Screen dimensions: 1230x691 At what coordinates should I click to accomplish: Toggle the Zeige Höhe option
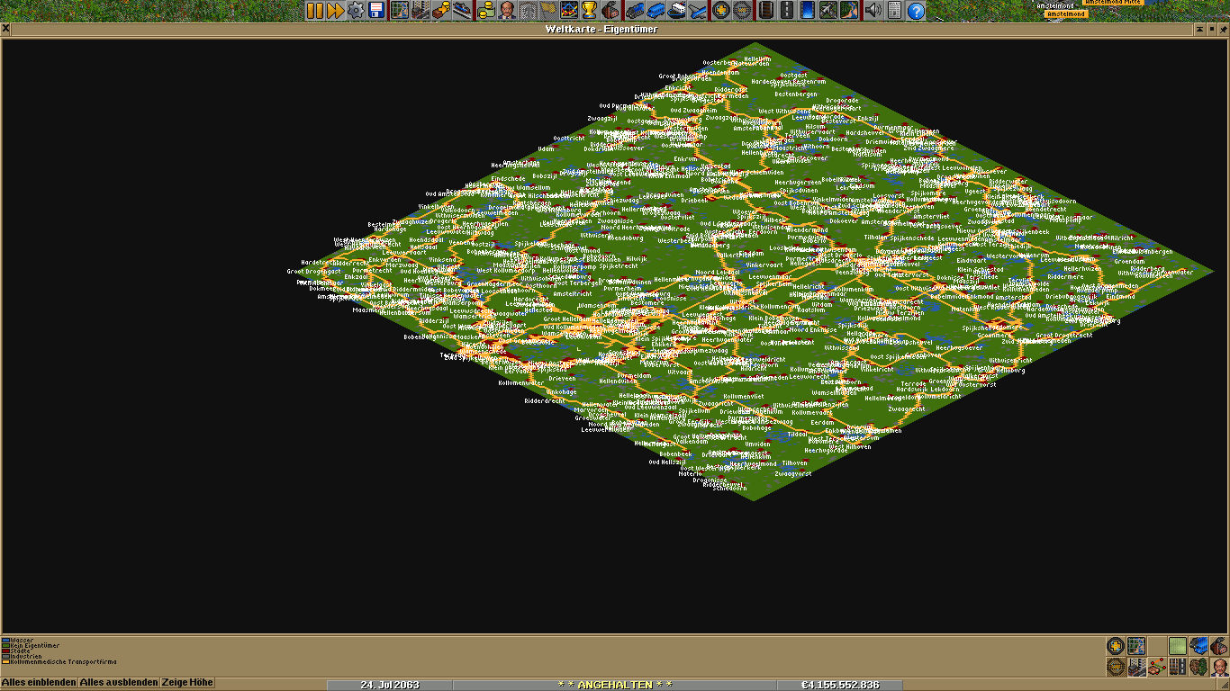[187, 683]
